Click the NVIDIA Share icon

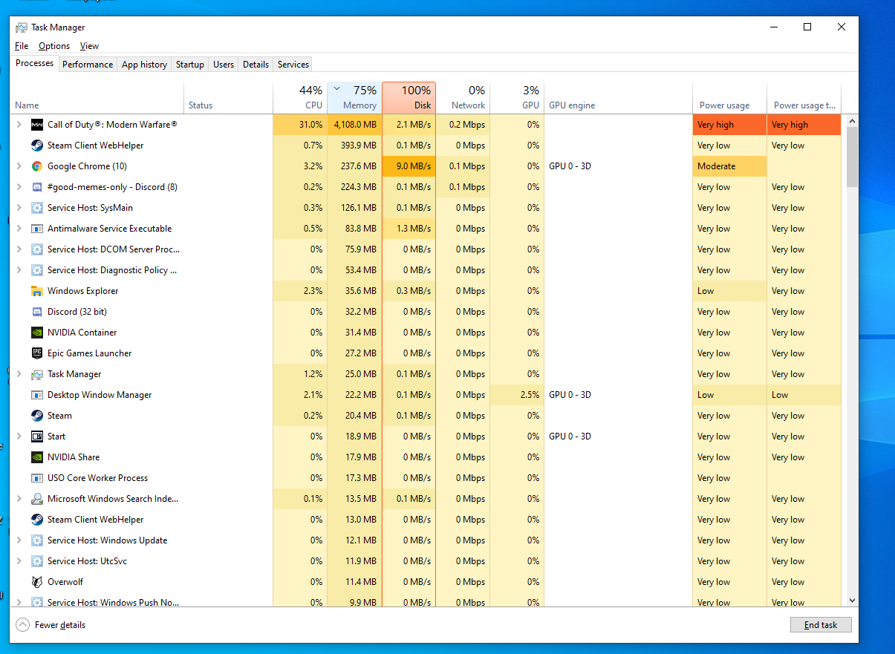[37, 457]
